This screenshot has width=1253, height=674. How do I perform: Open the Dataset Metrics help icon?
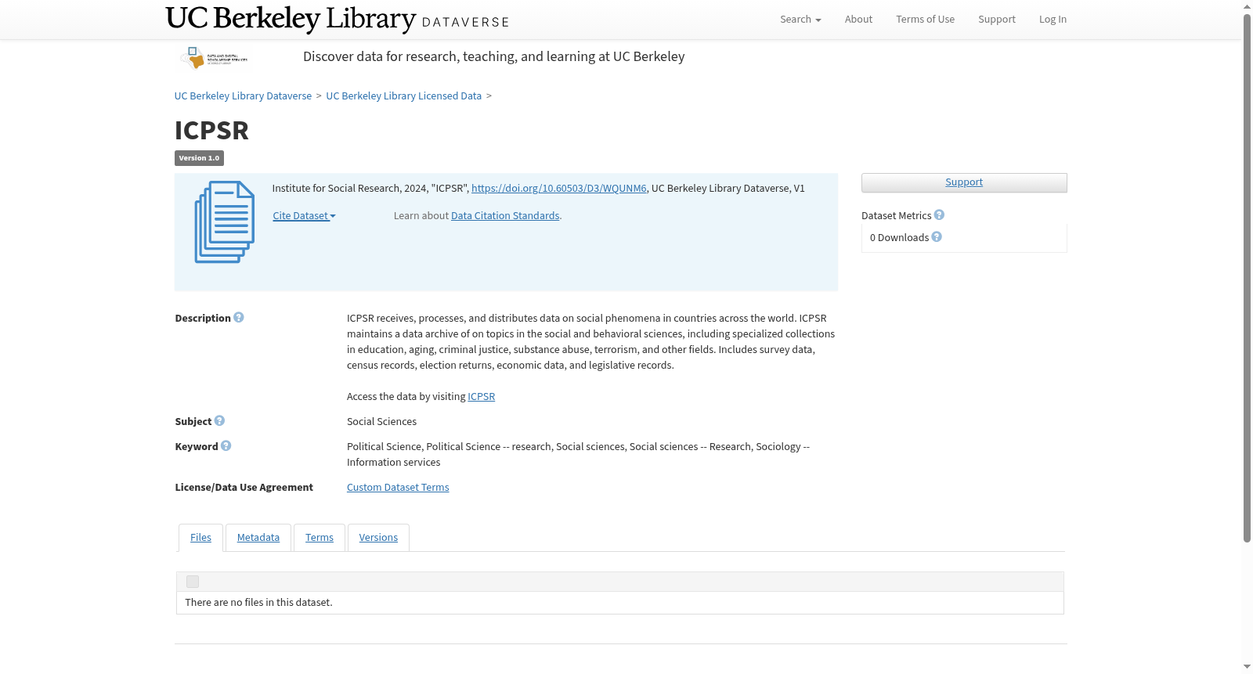[x=939, y=214]
